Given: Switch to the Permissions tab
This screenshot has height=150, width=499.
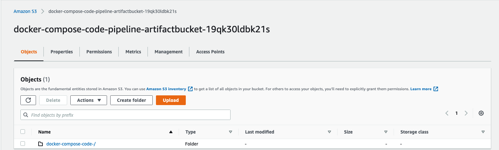Looking at the screenshot, I should click(x=99, y=52).
